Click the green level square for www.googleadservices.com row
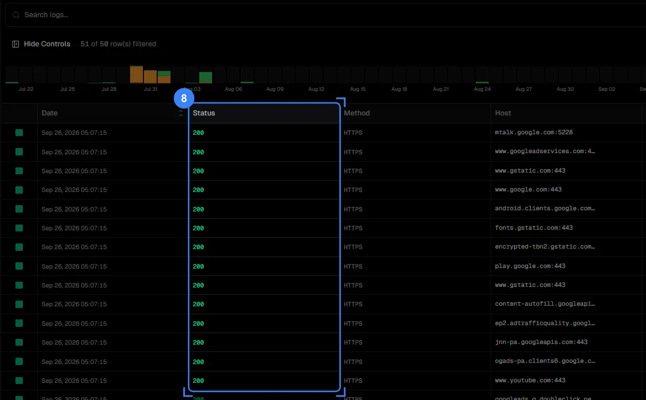The image size is (646, 400). (x=19, y=151)
